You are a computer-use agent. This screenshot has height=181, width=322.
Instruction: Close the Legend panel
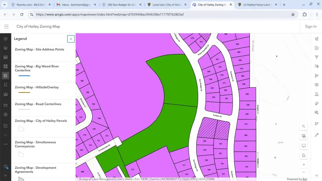pos(71,39)
